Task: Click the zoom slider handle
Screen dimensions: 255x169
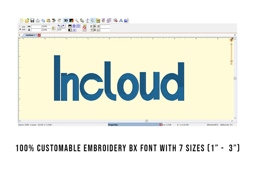Action: [231, 61]
